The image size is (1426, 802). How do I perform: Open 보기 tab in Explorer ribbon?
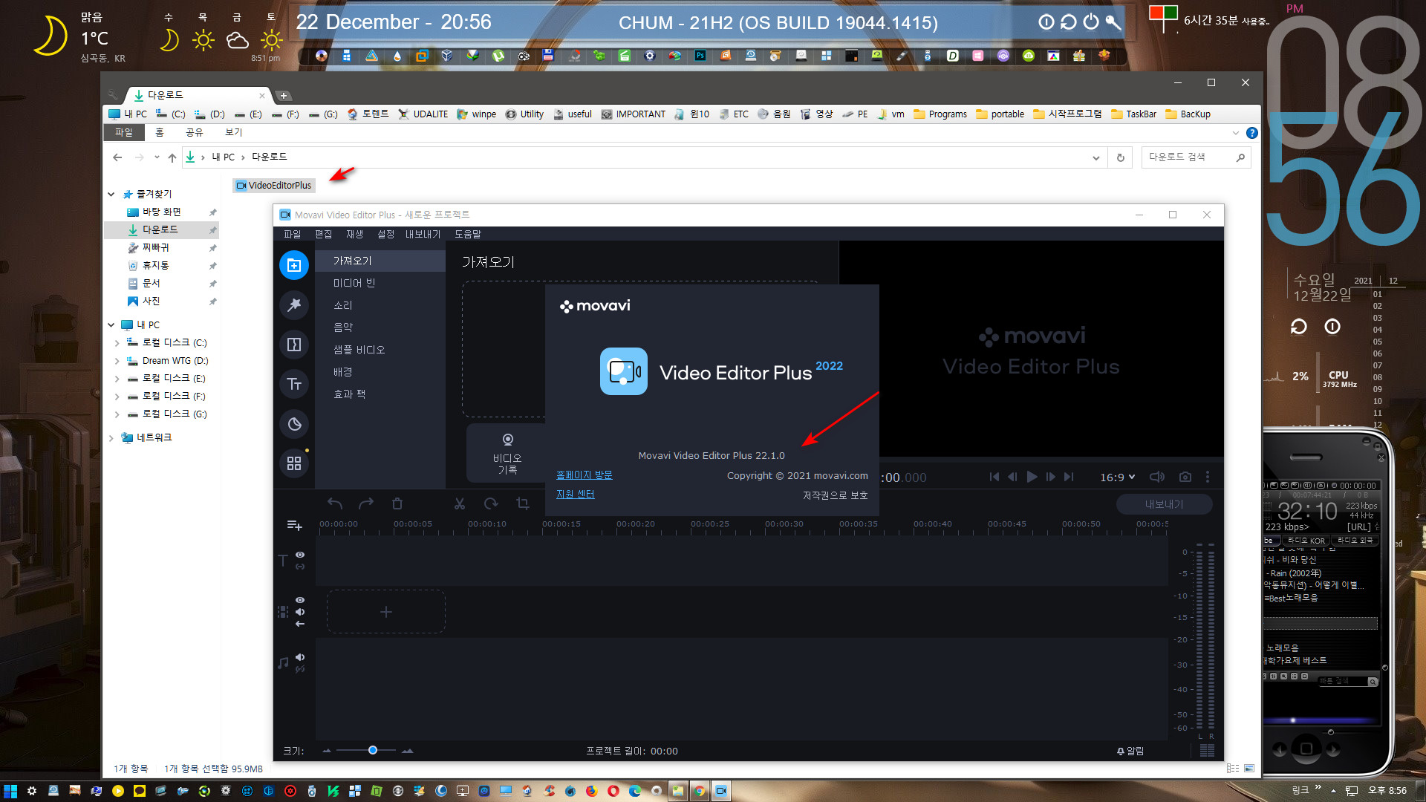click(x=233, y=132)
